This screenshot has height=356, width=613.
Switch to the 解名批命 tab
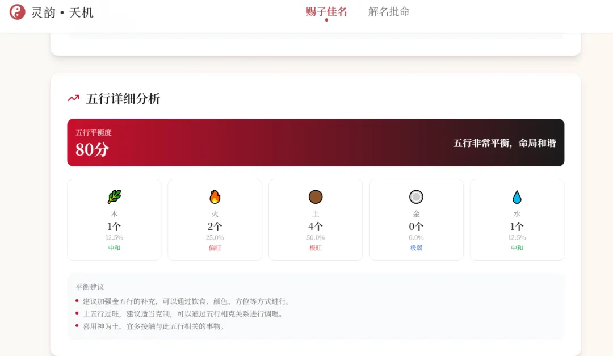pyautogui.click(x=389, y=12)
